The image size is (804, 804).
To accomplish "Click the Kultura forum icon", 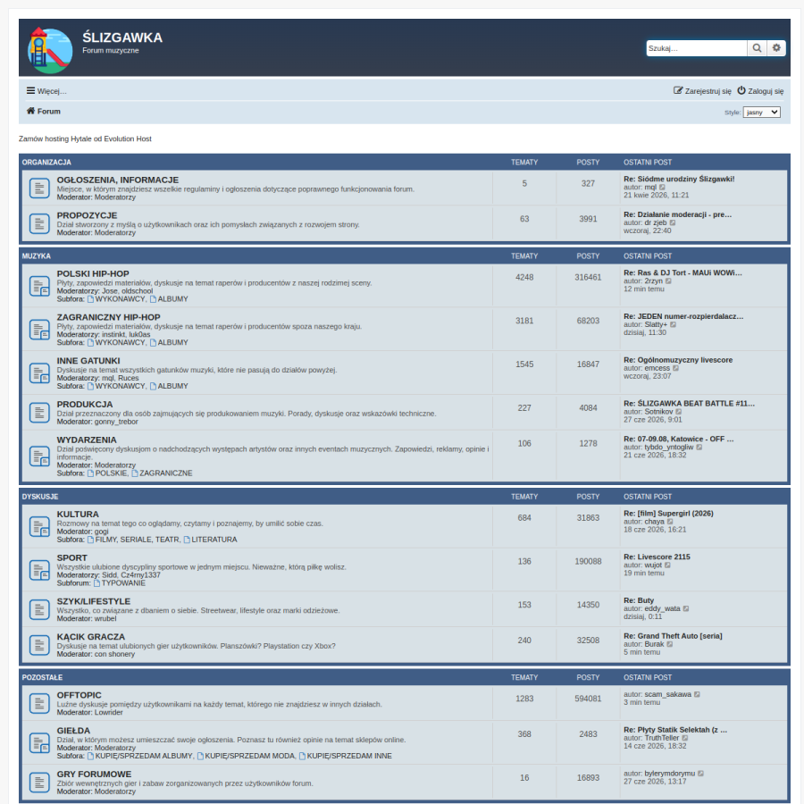I will (x=39, y=526).
